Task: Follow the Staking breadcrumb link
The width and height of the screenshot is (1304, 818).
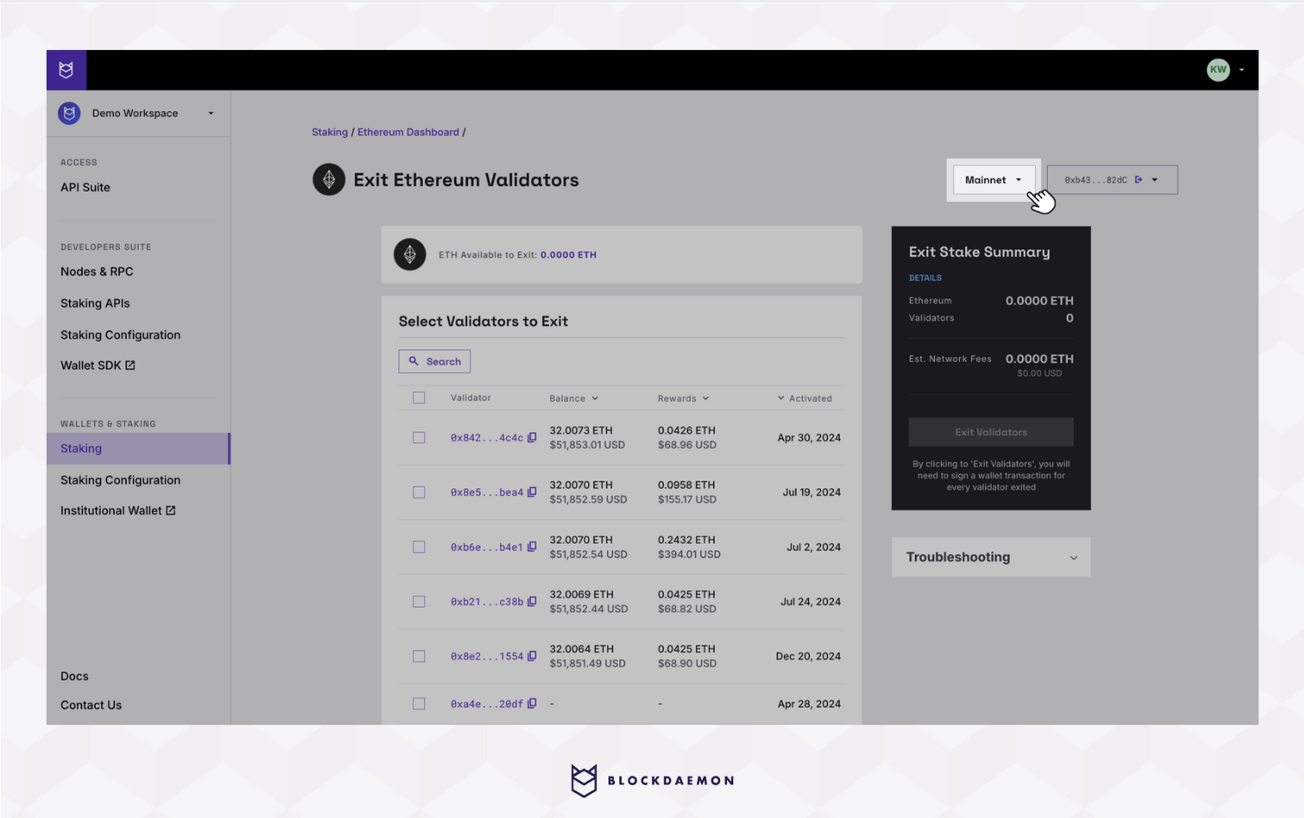Action: click(329, 132)
